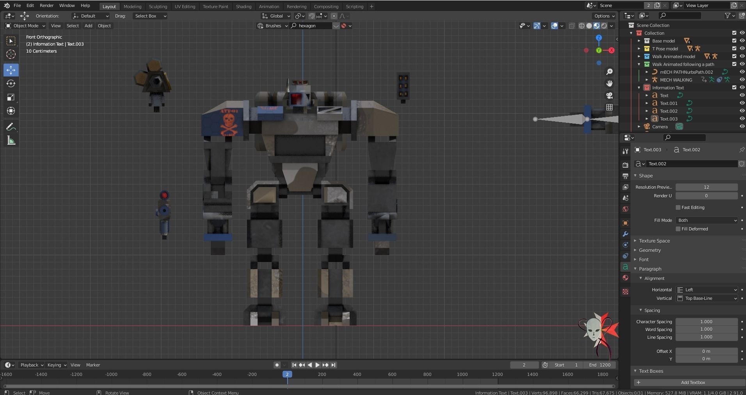Click the Add Textbox button
The width and height of the screenshot is (746, 395).
click(693, 382)
